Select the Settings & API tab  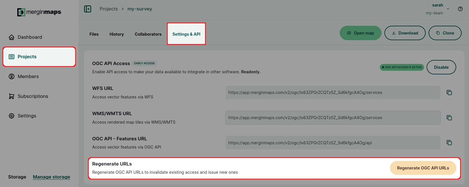tap(186, 34)
